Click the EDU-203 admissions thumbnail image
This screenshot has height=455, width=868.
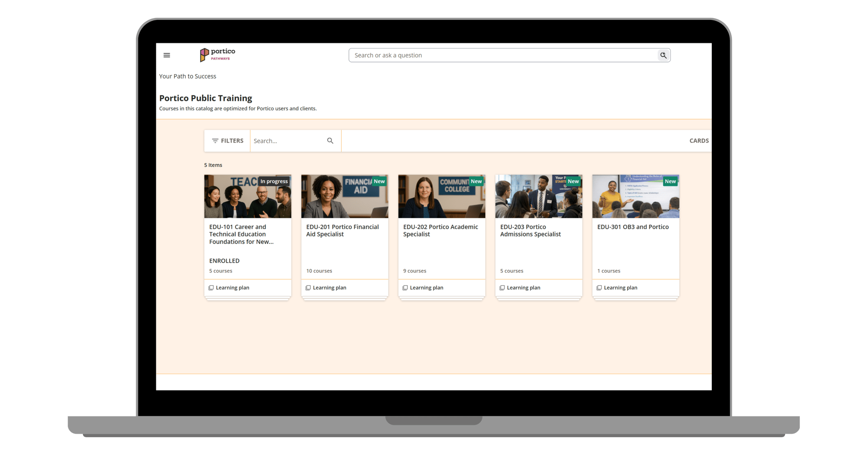point(539,196)
